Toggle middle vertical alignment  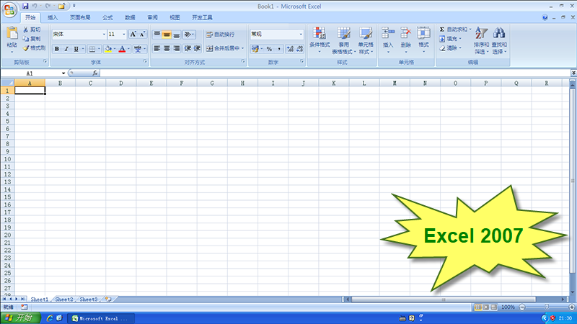coord(167,35)
